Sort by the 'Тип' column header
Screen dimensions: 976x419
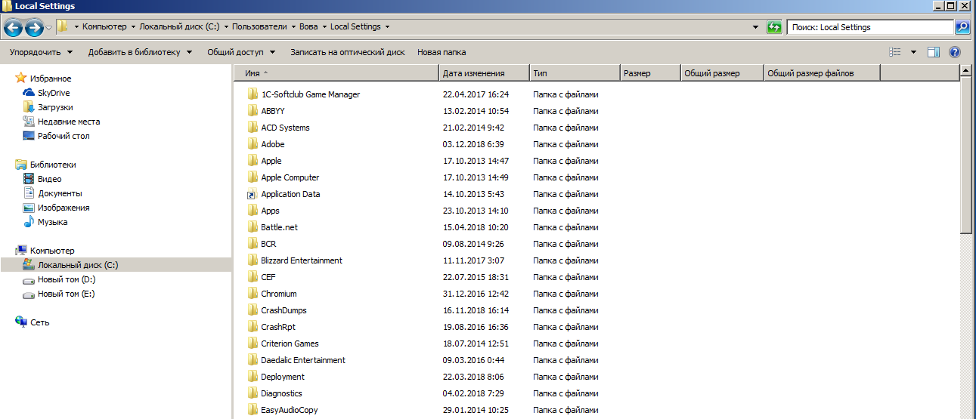click(575, 73)
